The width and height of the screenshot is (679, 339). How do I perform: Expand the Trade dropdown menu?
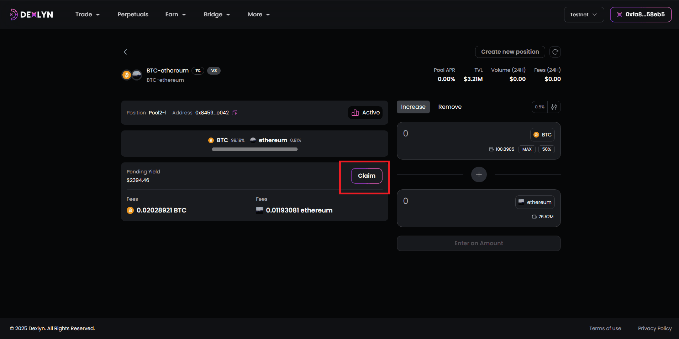click(x=87, y=15)
